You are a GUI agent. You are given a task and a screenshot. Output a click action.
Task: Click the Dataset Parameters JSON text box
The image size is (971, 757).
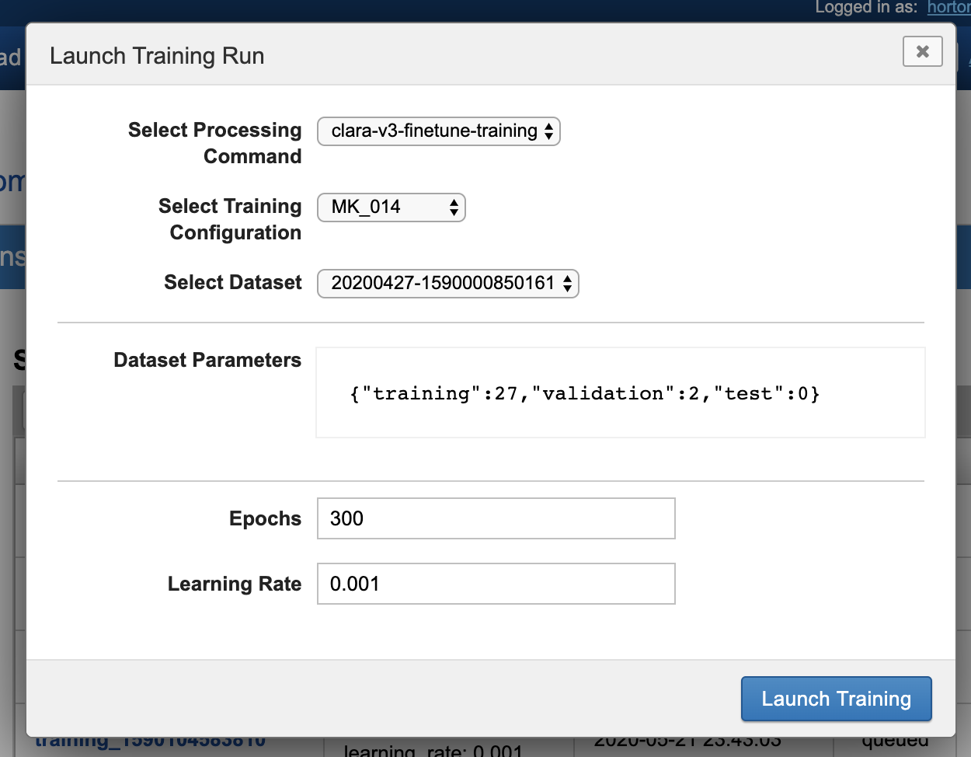620,392
